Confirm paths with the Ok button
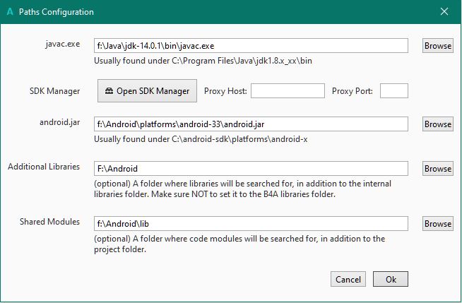 [x=391, y=279]
